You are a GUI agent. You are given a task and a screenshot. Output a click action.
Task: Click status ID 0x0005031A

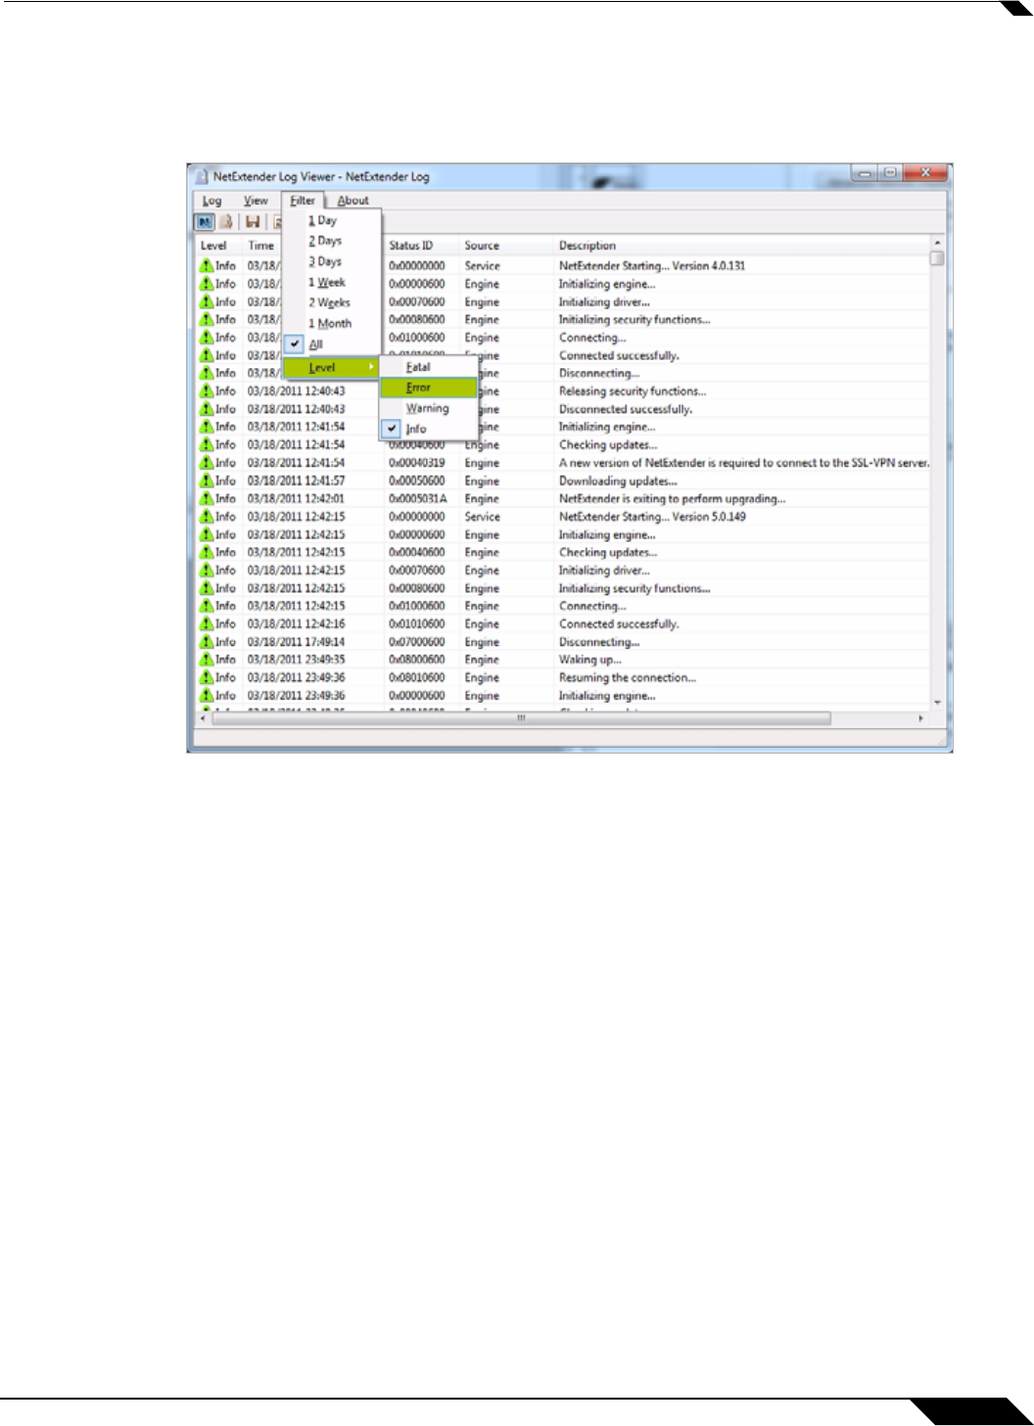point(418,499)
